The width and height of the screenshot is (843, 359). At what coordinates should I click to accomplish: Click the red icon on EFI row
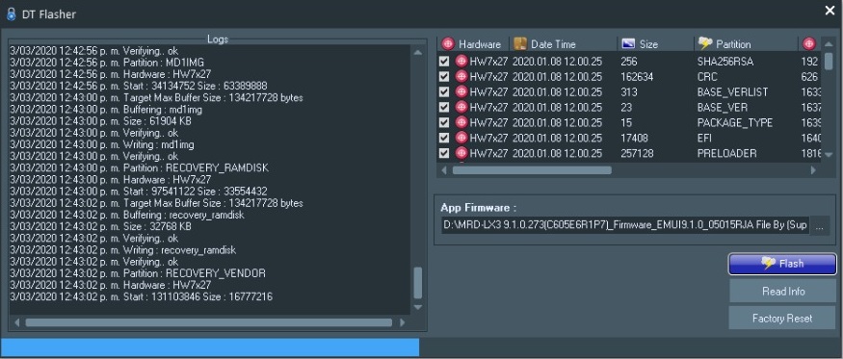pyautogui.click(x=461, y=138)
